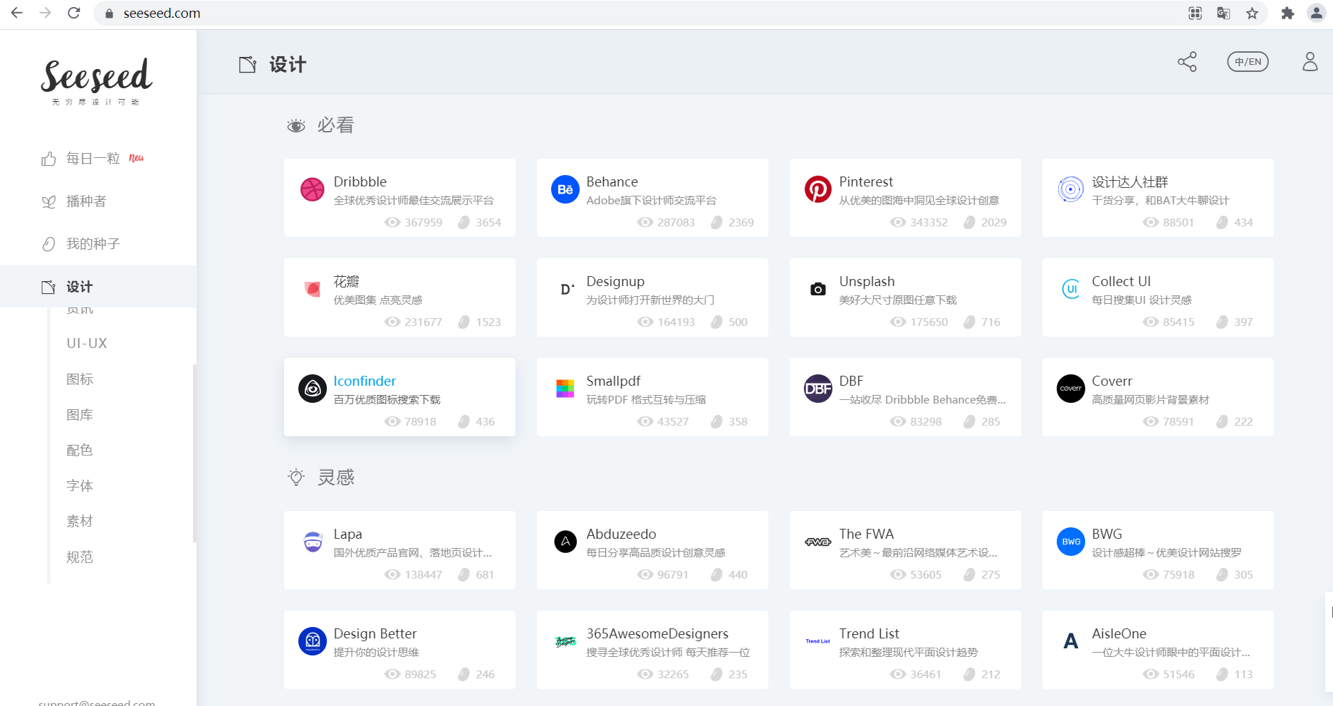Select the 配色 subcategory
This screenshot has width=1333, height=706.
pyautogui.click(x=80, y=451)
